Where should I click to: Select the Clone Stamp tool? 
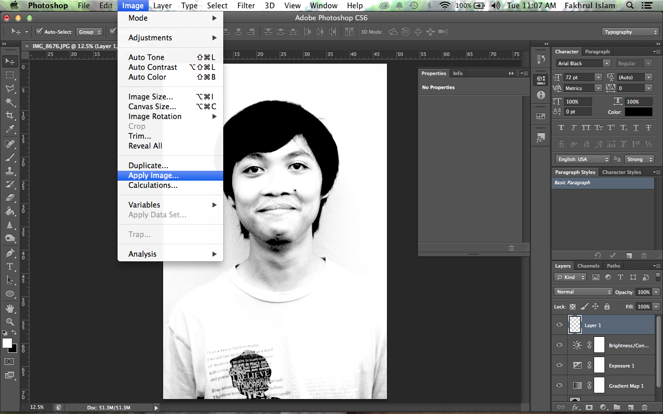tap(10, 171)
